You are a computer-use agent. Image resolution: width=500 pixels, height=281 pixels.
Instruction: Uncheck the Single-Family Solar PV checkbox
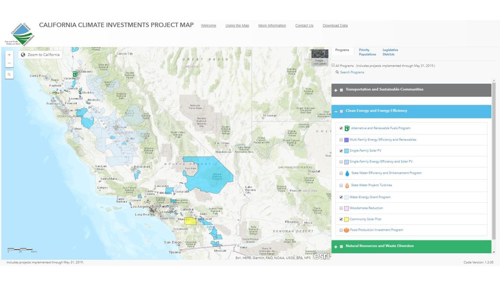point(341,151)
